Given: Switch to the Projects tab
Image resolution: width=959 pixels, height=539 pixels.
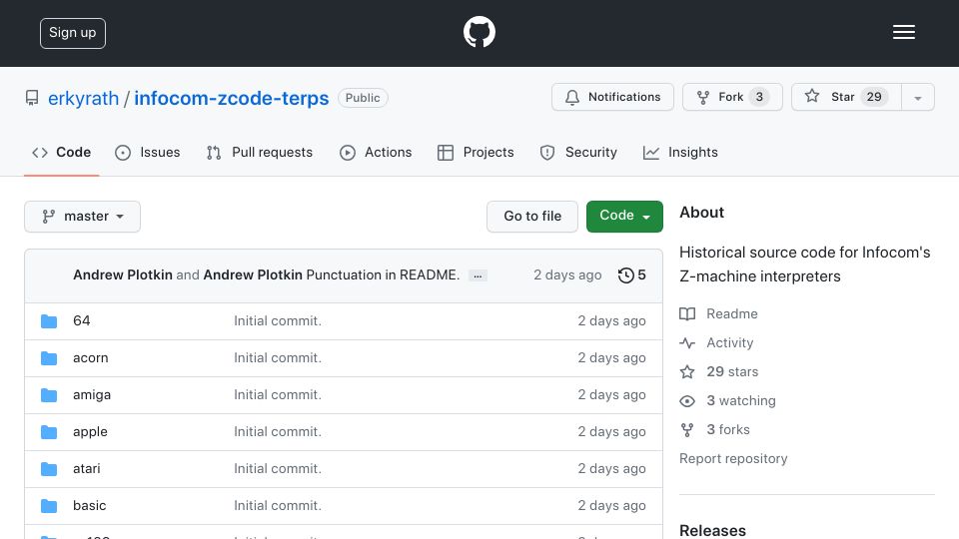Looking at the screenshot, I should pos(476,152).
